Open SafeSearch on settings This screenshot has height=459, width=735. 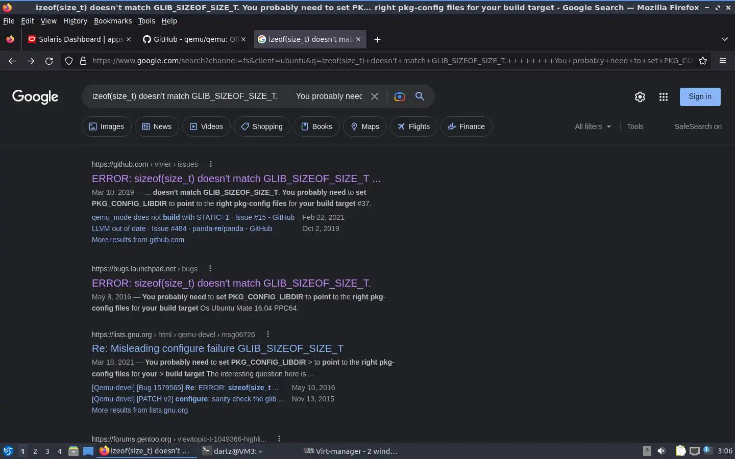point(698,126)
